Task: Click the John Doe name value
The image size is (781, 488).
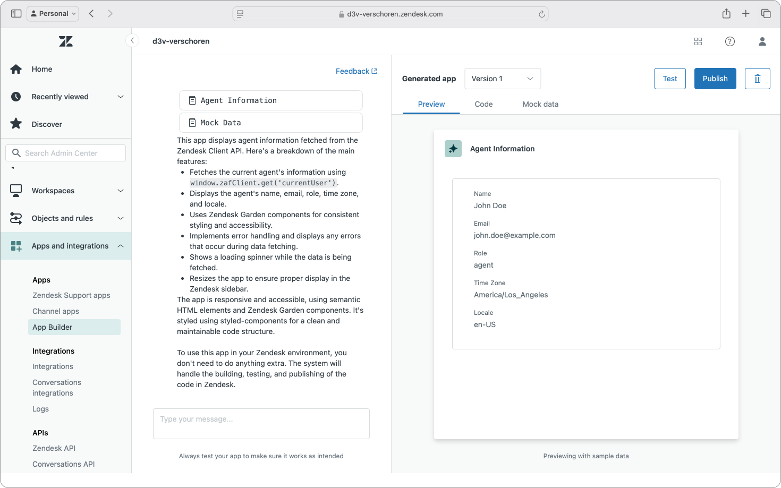Action: (x=490, y=206)
